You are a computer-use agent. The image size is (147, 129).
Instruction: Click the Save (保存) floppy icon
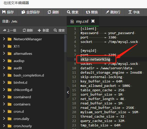(x=4, y=12)
